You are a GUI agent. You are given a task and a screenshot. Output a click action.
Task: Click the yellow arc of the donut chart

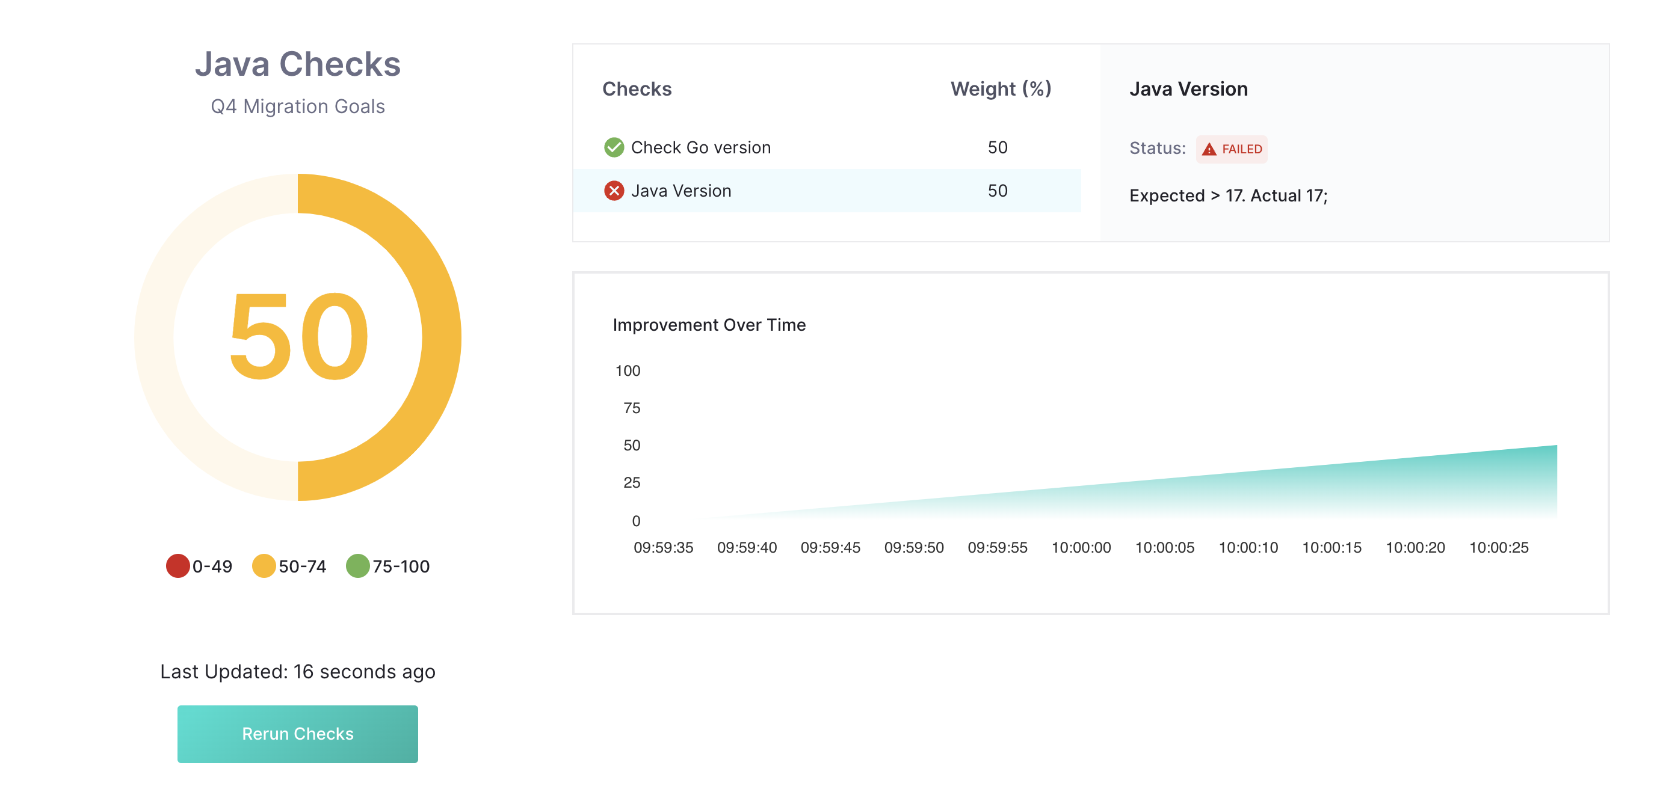440,336
